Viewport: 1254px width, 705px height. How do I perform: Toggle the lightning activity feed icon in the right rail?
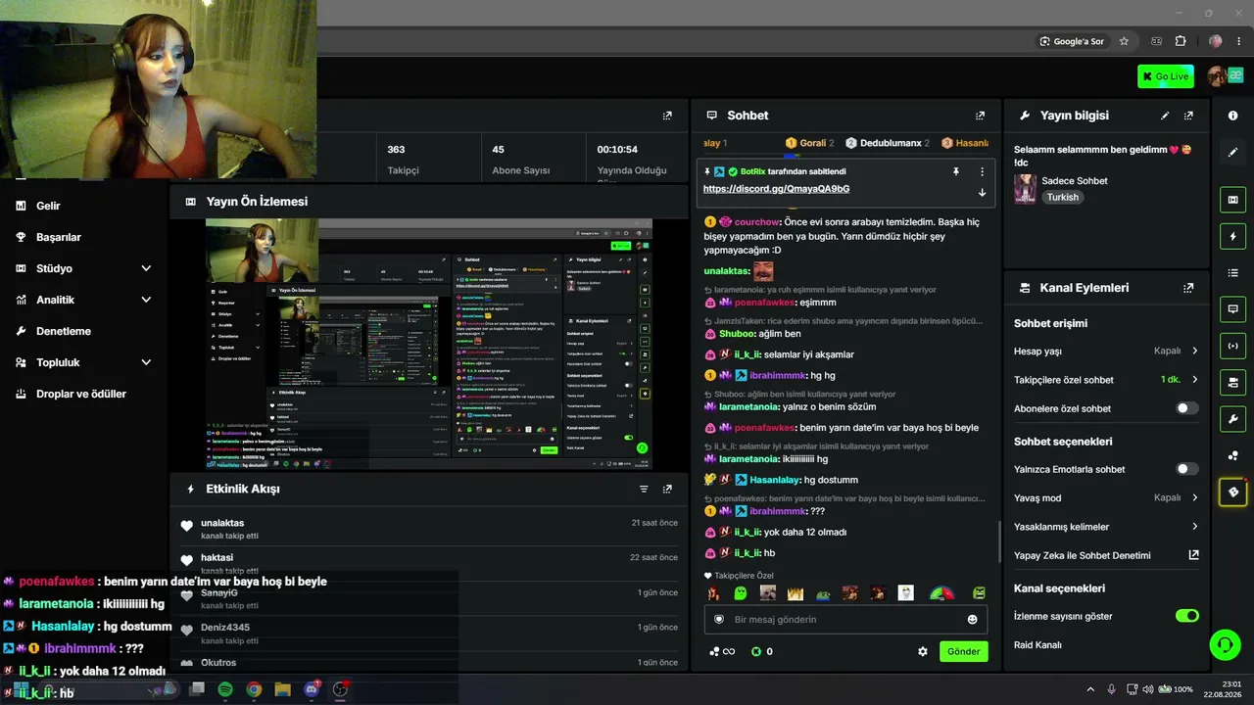click(1232, 236)
